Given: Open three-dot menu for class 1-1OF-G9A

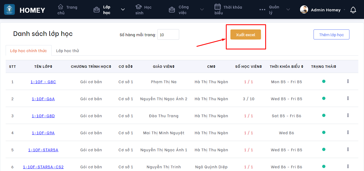Looking at the screenshot, I should pos(348,132).
